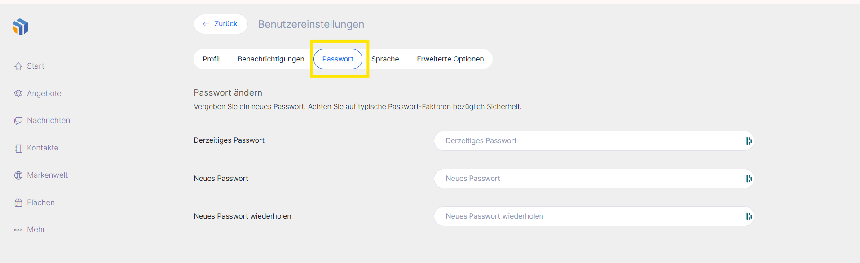Switch to the Profil tab
This screenshot has height=263, width=860.
pyautogui.click(x=211, y=59)
